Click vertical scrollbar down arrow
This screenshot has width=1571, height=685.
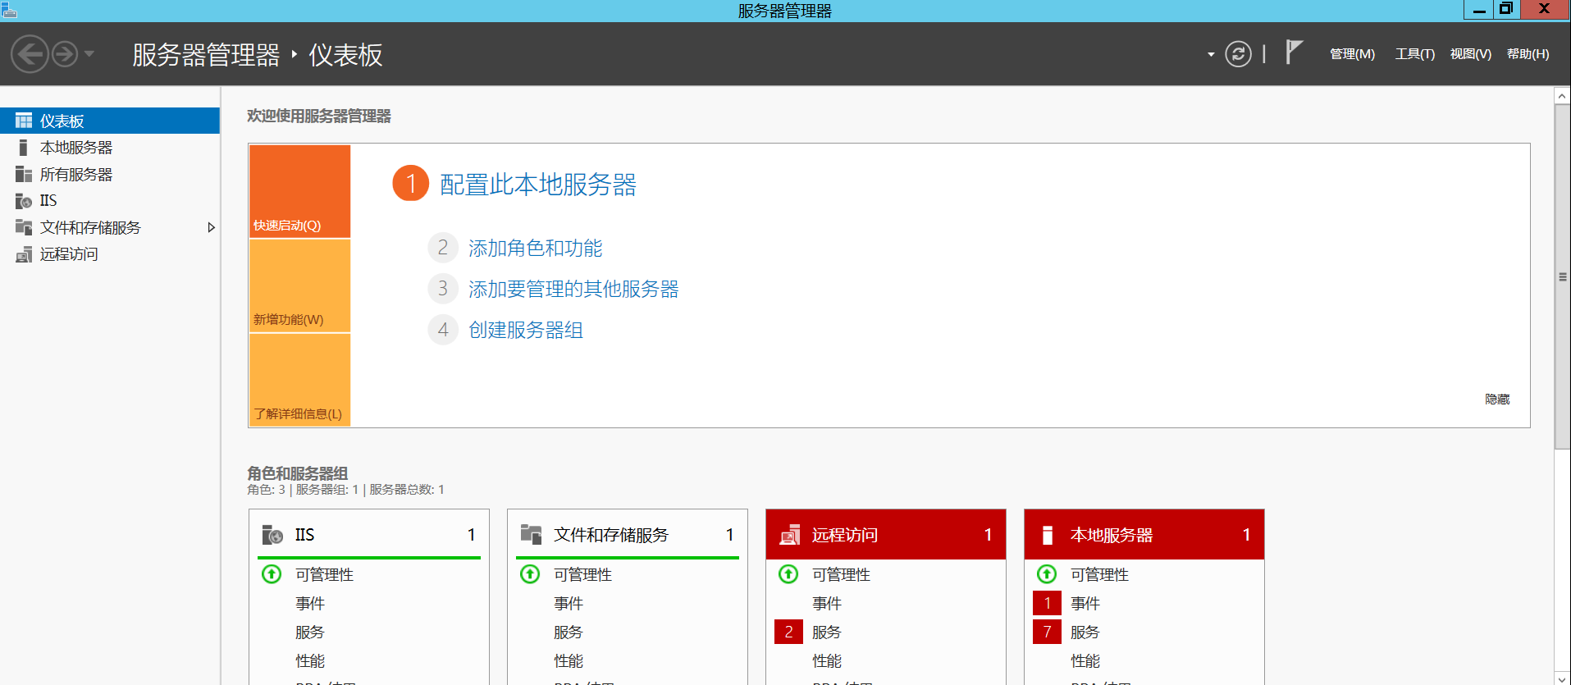(x=1562, y=678)
